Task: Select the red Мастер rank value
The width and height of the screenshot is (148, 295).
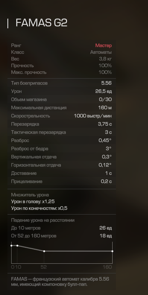Action: coord(103,45)
